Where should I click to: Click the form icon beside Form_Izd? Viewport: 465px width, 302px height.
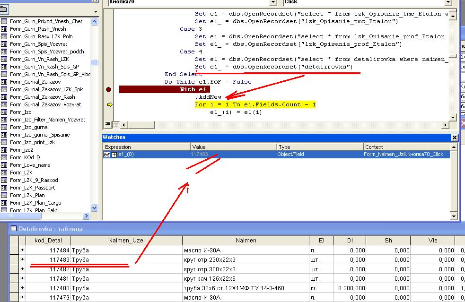point(4,112)
